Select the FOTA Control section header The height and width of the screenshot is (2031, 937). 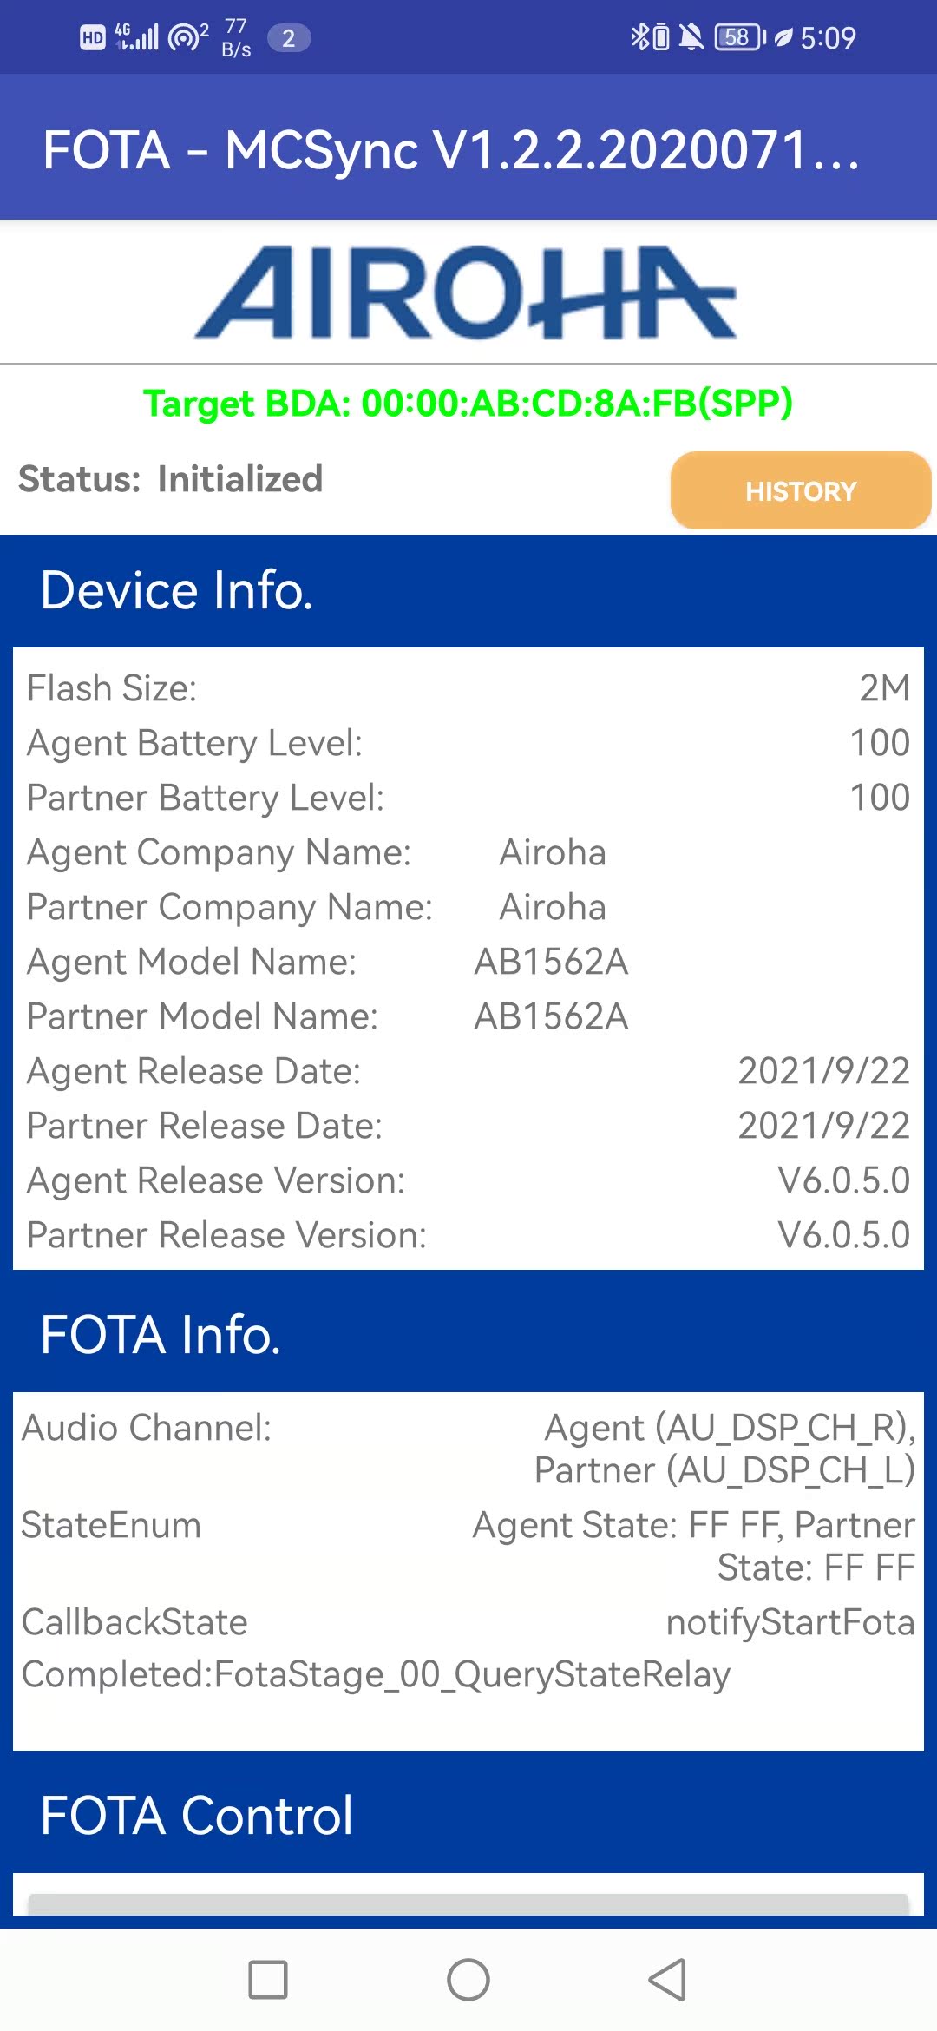197,1815
